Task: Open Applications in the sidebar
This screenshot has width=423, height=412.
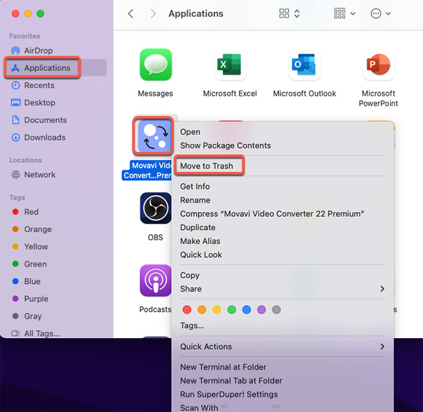Action: [56, 68]
